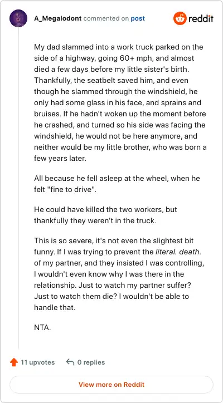Image resolution: width=223 pixels, height=403 pixels.
Task: Click the 'commented on' header text
Action: coord(106,18)
